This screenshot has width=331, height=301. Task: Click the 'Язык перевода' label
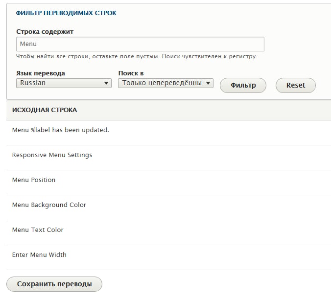(41, 73)
